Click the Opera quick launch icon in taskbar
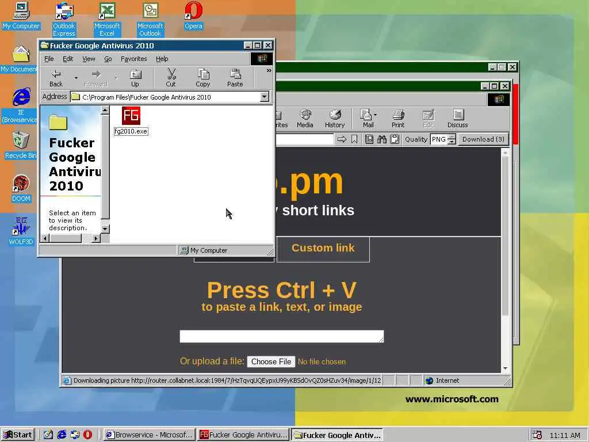589x442 pixels. (x=87, y=435)
